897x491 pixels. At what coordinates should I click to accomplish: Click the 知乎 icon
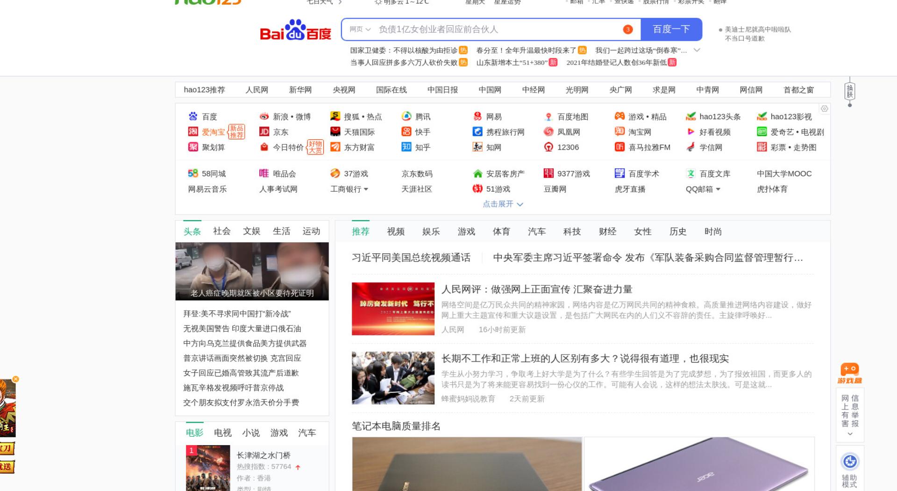[406, 147]
